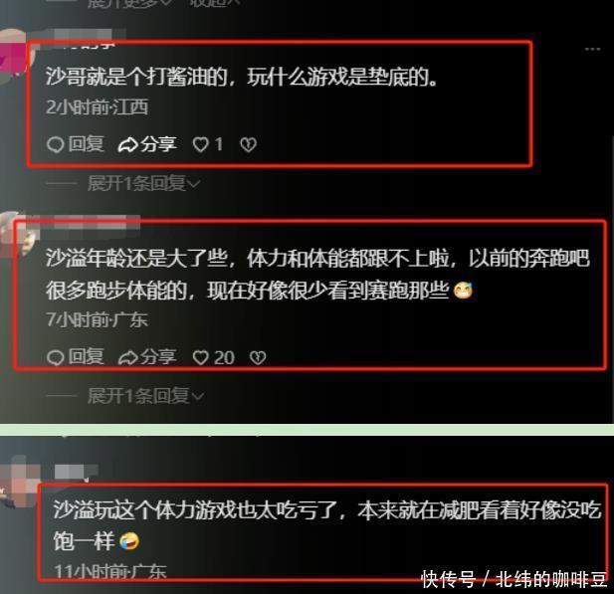Dislike the soy-sauce comment with broken heart
The width and height of the screenshot is (614, 594).
pyautogui.click(x=248, y=144)
